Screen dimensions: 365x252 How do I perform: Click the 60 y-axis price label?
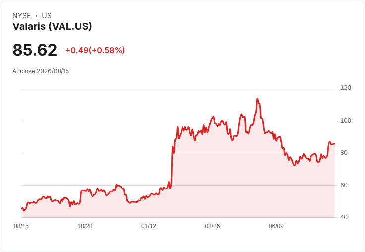[x=344, y=185]
